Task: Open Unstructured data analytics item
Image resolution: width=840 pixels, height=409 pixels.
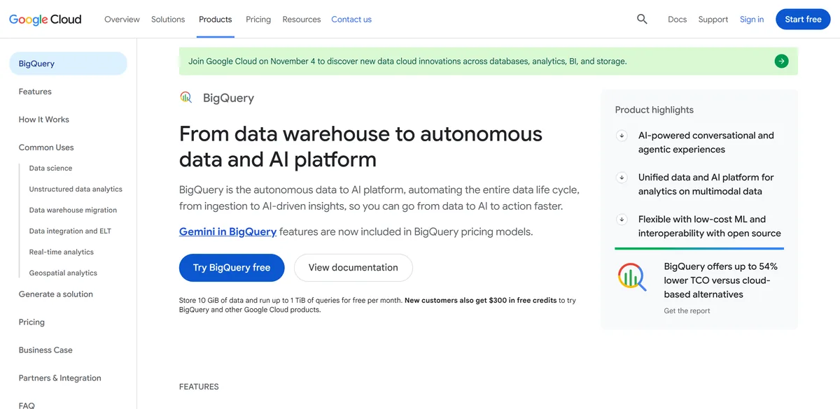Action: click(x=76, y=189)
